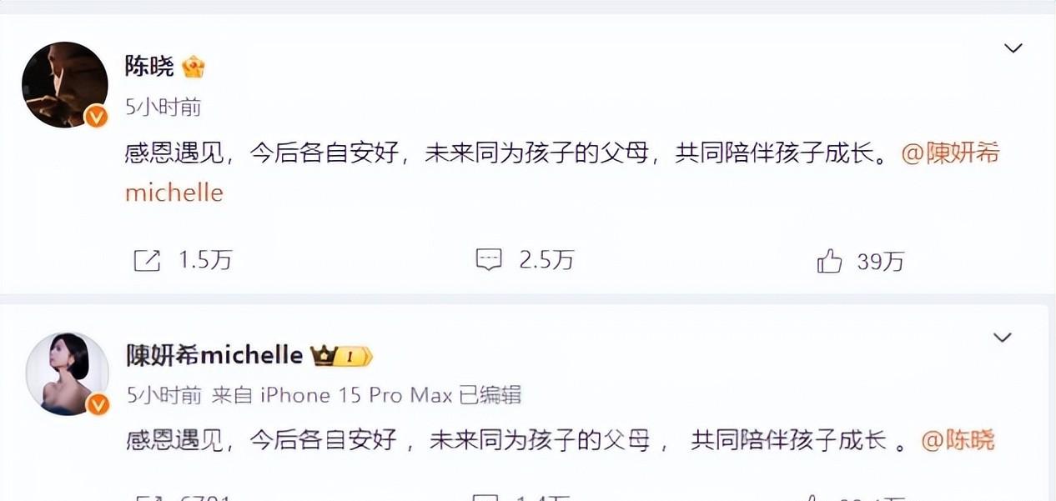Open 陳妍希michelle's profile avatar picture
This screenshot has width=1056, height=501.
68,373
